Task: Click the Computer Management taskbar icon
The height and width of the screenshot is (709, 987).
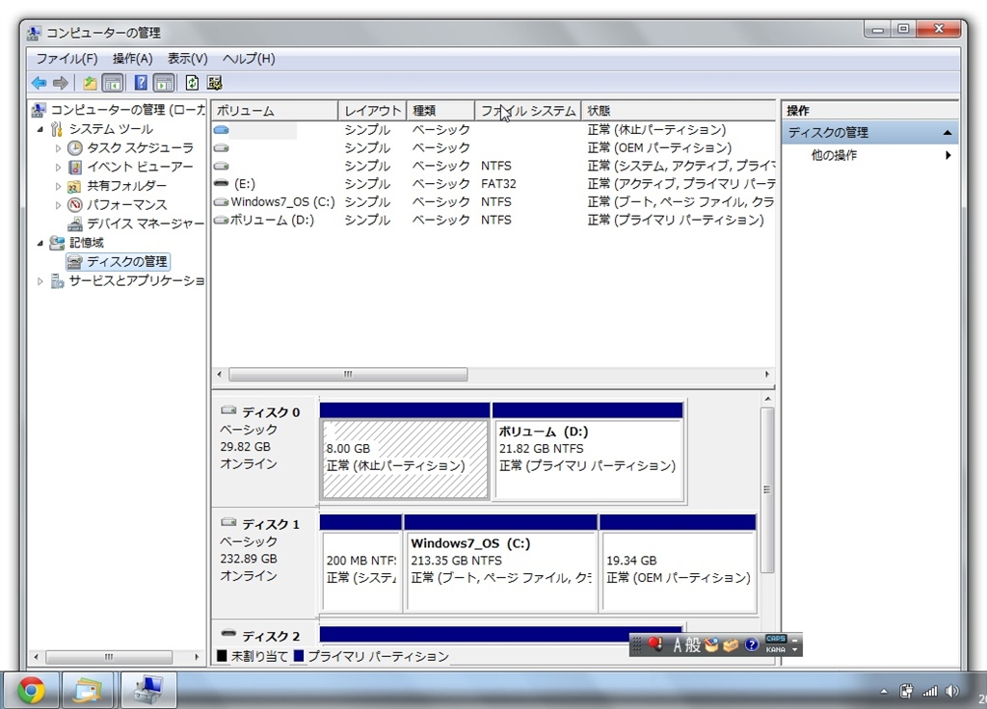Action: [147, 690]
